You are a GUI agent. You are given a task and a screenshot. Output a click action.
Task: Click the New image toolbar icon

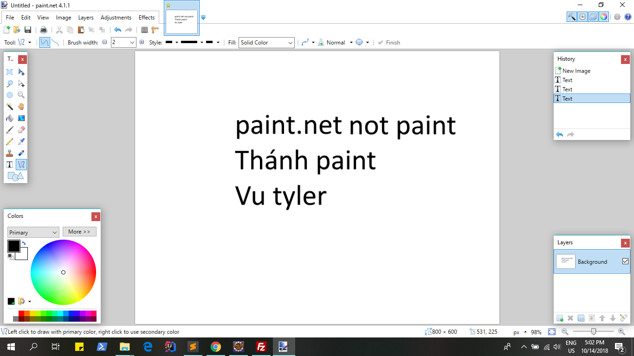[7, 30]
